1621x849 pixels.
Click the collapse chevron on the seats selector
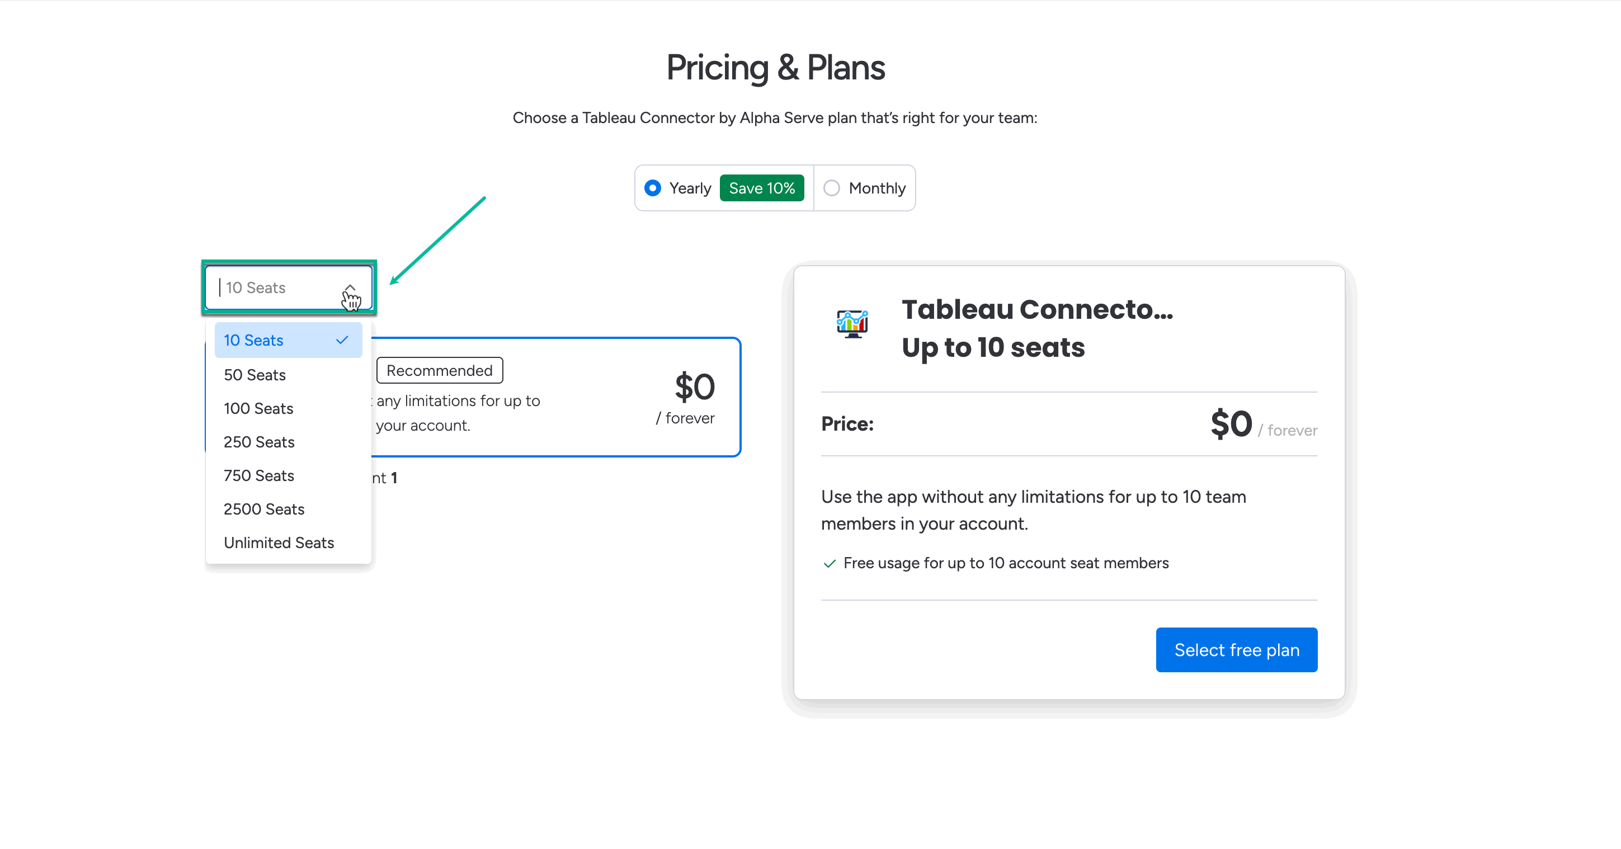351,286
